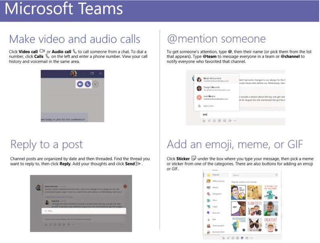Click the @N message compose box

(243, 115)
